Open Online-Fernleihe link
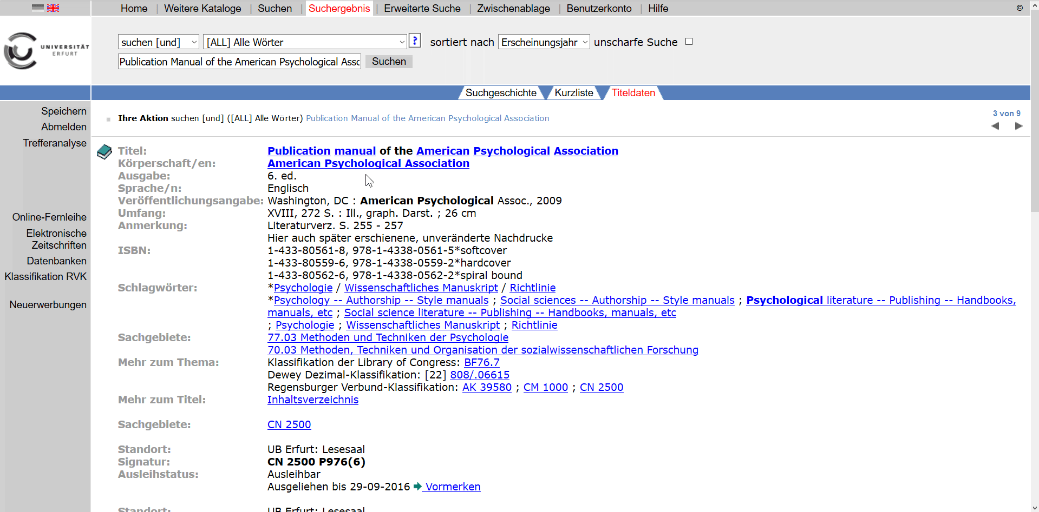Viewport: 1039px width, 512px height. [49, 217]
